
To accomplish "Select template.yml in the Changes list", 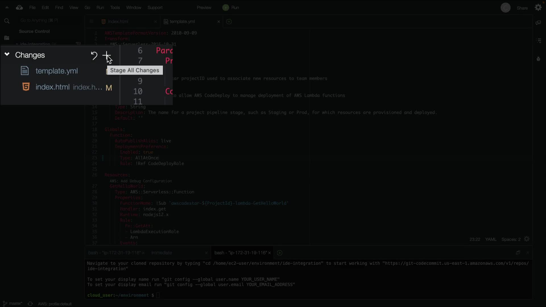I will (56, 71).
